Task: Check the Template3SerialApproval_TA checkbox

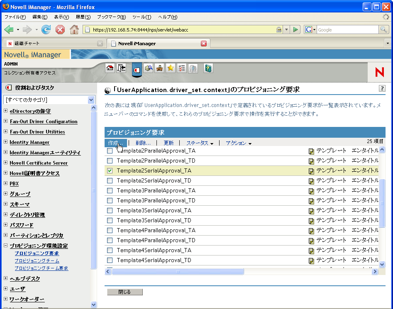Action: click(x=110, y=211)
